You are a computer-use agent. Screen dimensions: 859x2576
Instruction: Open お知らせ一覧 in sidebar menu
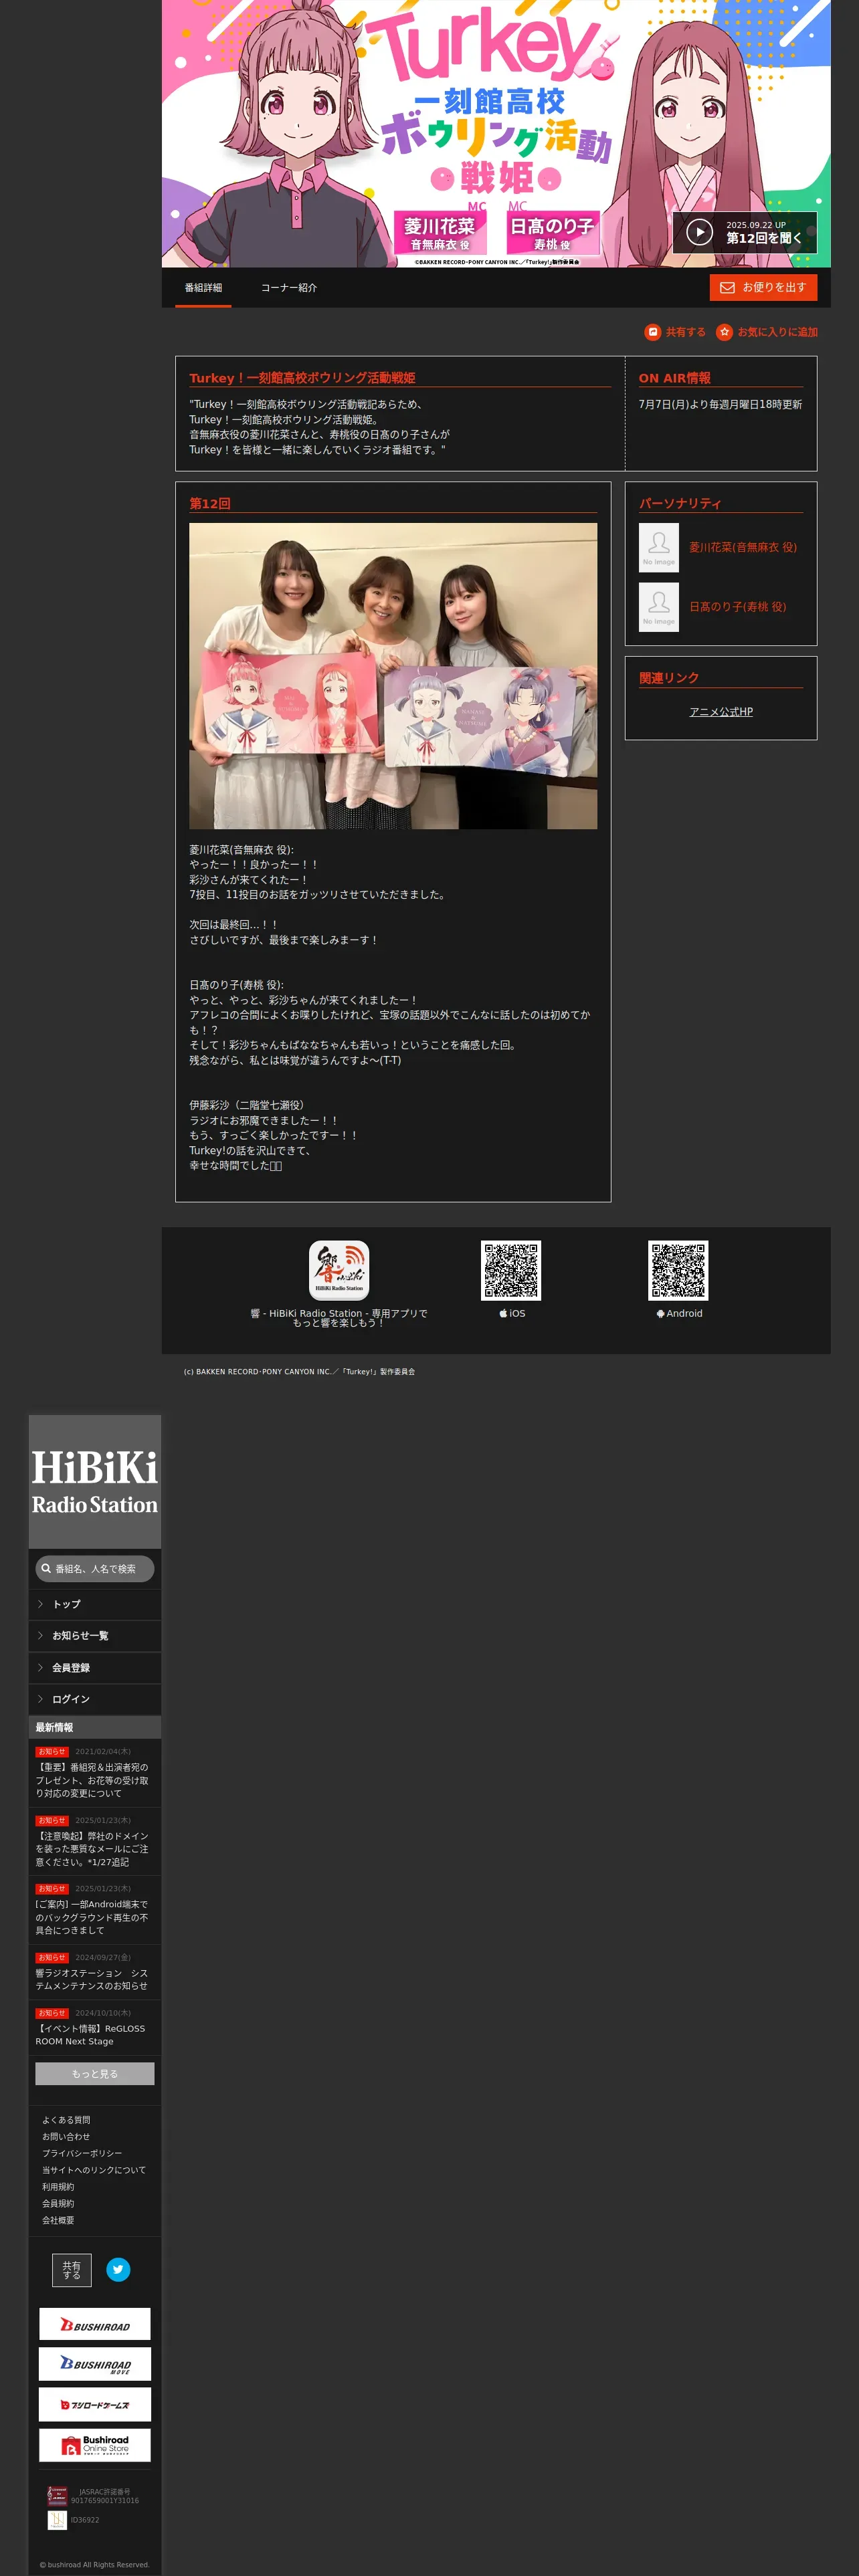tap(95, 1636)
